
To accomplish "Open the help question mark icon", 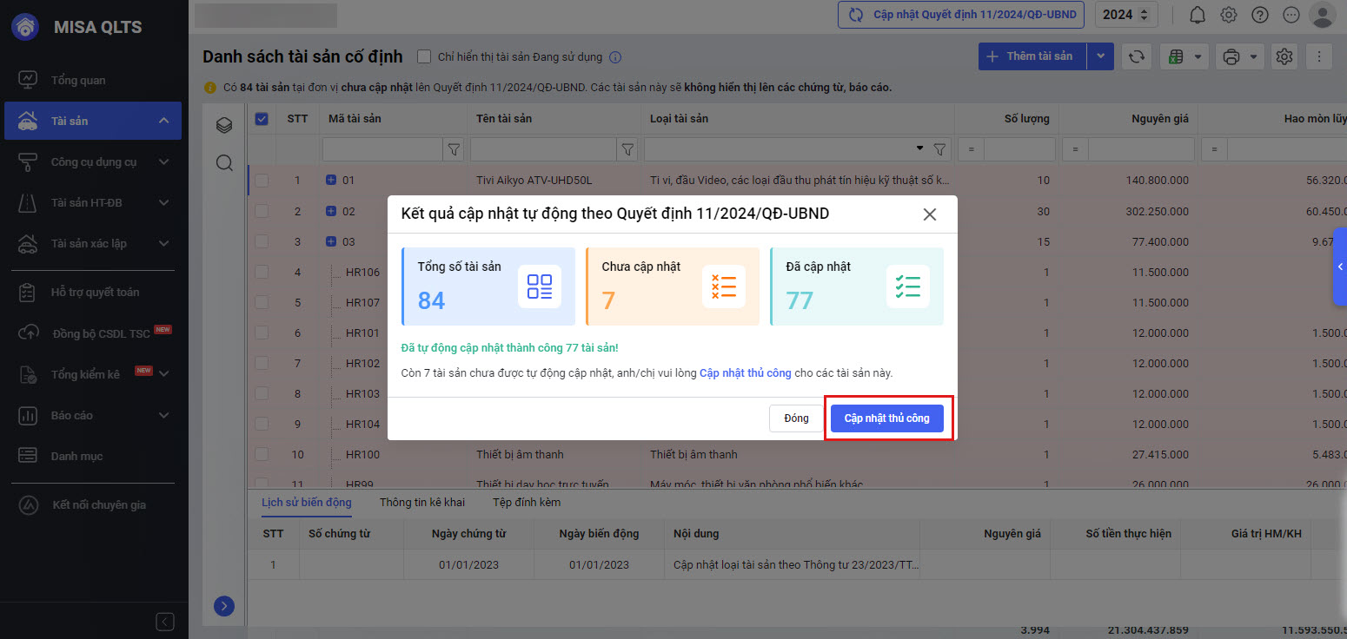I will [1260, 15].
